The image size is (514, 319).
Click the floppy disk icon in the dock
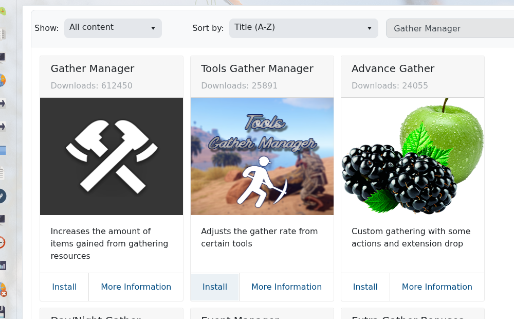tap(3, 312)
